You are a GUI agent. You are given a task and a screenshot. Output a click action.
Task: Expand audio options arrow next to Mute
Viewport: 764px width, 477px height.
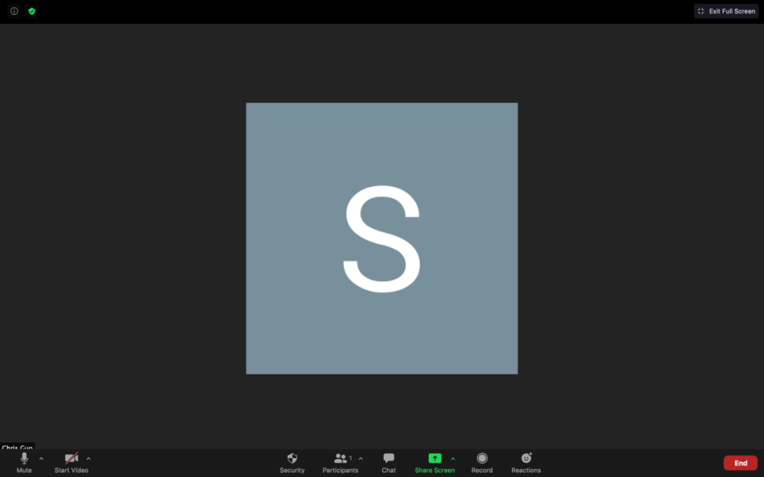(42, 459)
